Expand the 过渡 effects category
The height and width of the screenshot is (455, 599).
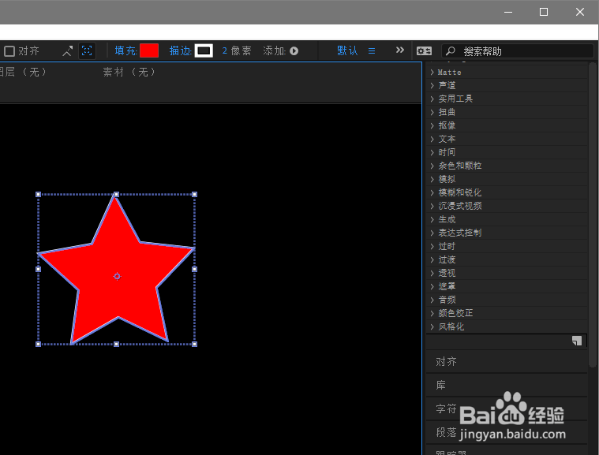tap(432, 259)
